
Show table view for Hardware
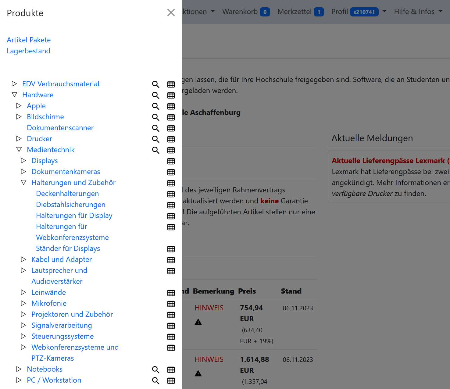tap(171, 95)
